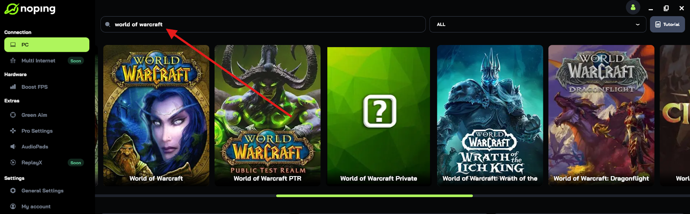Select the World of Warcraft PTR card
Screen dimensions: 690x214
click(x=267, y=116)
